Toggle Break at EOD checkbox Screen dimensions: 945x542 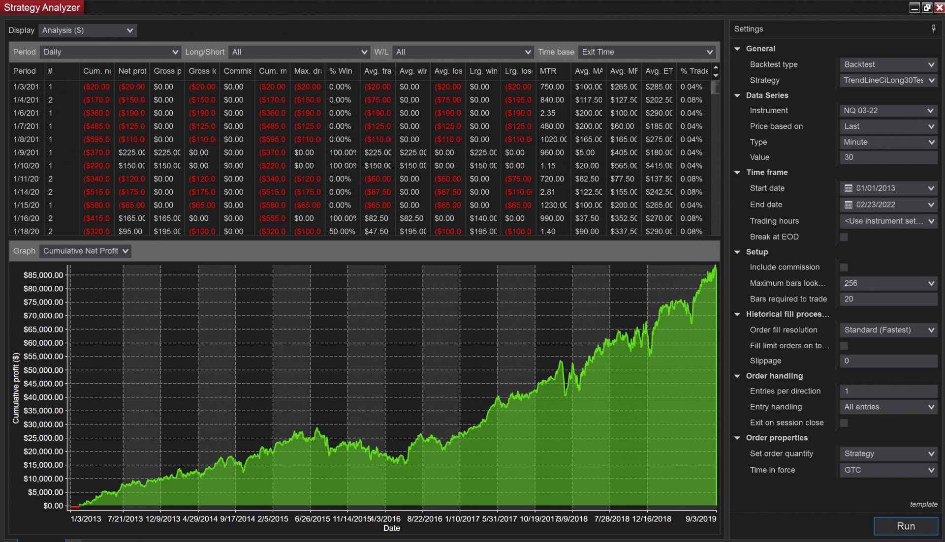click(x=844, y=237)
